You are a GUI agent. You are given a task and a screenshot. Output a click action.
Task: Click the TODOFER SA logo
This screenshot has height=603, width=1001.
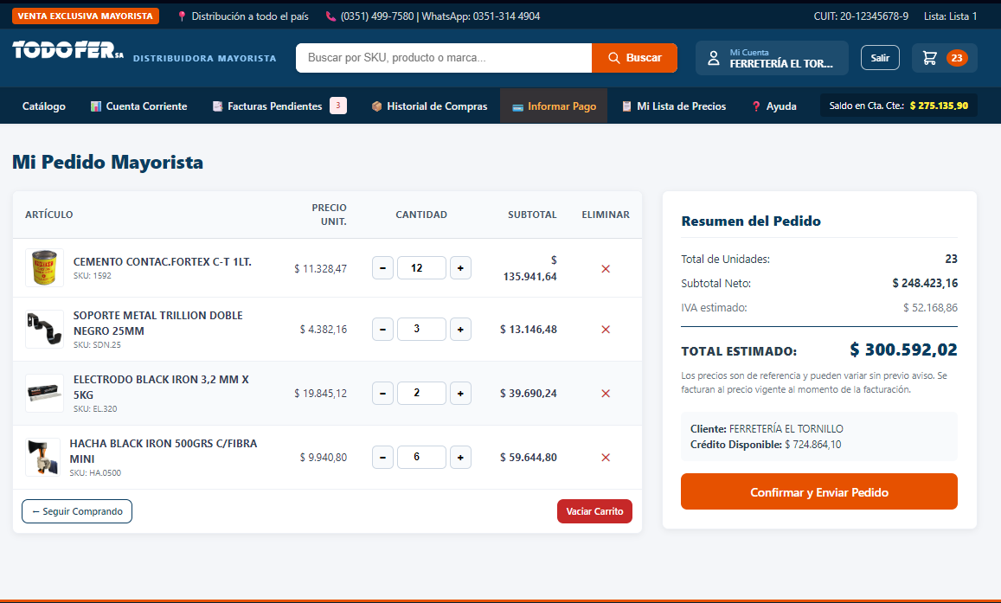coord(68,50)
